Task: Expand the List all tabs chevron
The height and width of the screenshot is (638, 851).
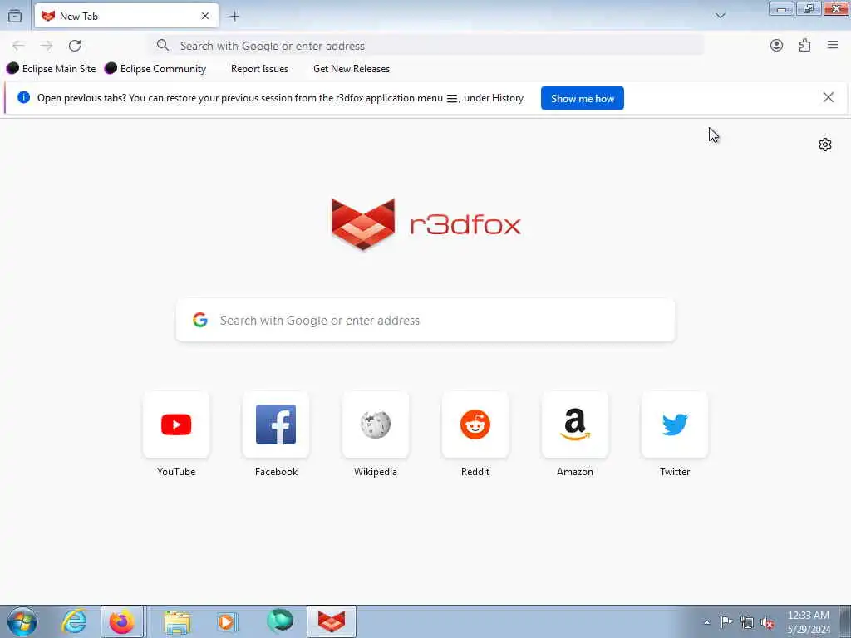Action: [x=721, y=16]
